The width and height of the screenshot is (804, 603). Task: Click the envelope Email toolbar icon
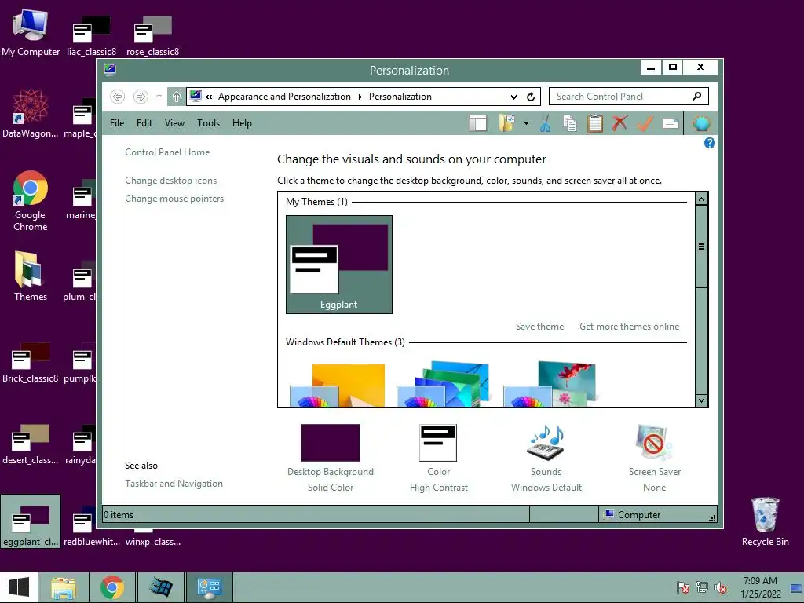671,123
